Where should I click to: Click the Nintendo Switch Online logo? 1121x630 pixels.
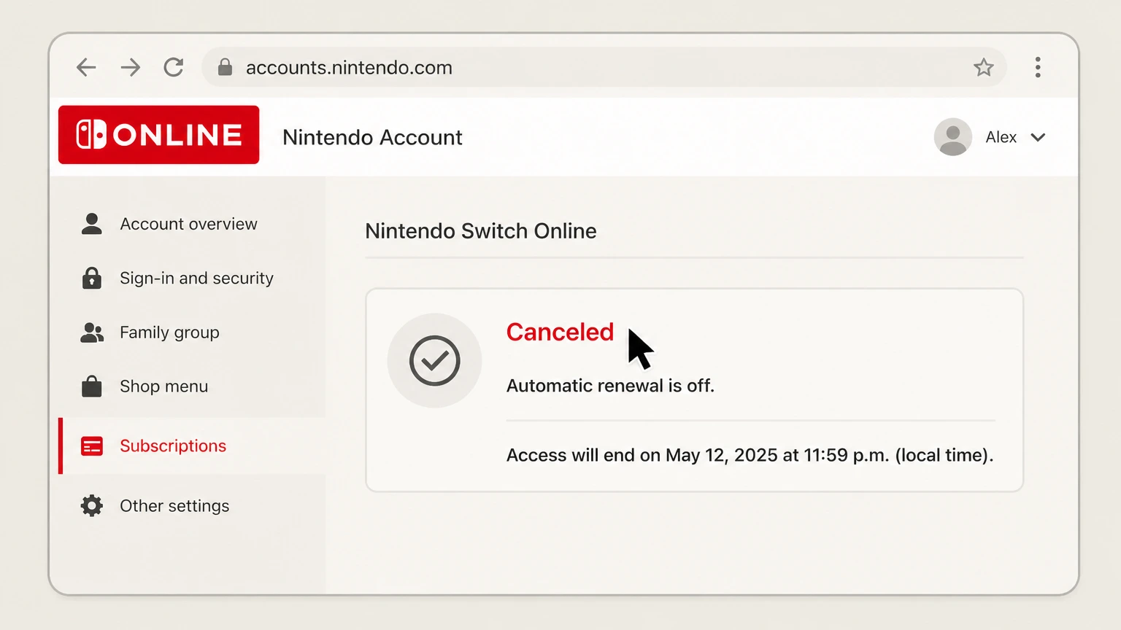point(159,135)
